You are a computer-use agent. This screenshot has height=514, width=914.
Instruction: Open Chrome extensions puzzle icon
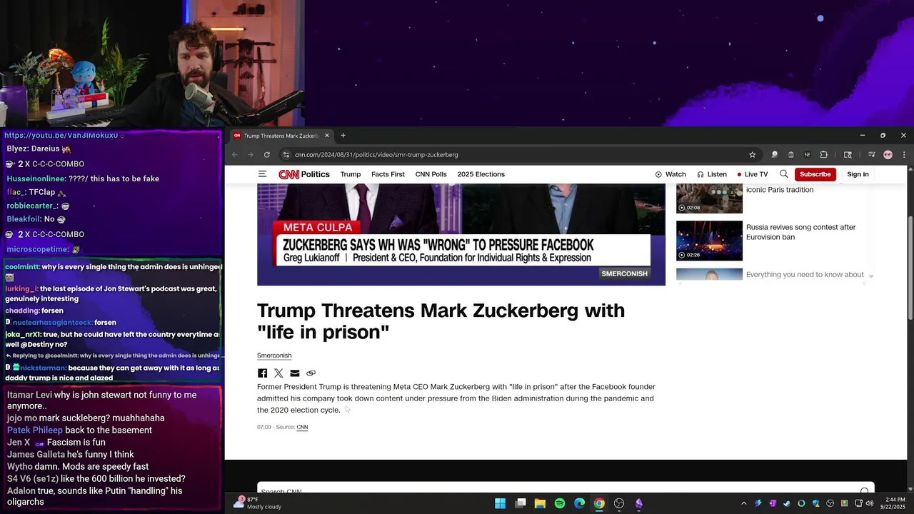coord(823,154)
